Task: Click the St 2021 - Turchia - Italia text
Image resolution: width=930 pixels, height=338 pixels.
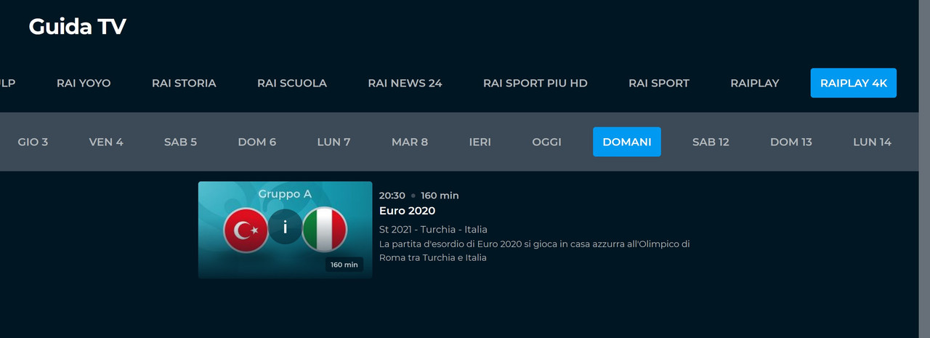Action: pyautogui.click(x=433, y=230)
